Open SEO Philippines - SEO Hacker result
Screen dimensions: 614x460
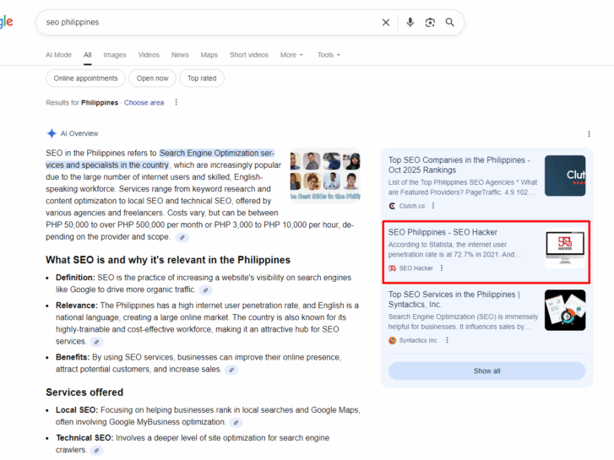443,232
